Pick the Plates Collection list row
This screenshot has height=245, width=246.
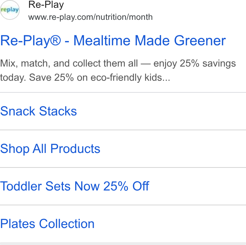[123, 224]
